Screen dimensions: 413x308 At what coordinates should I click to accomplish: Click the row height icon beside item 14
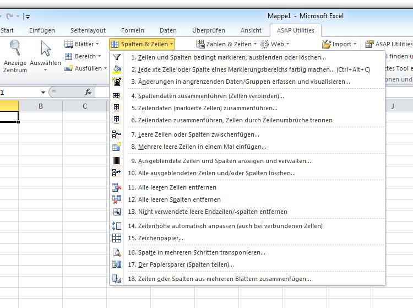[x=116, y=226]
